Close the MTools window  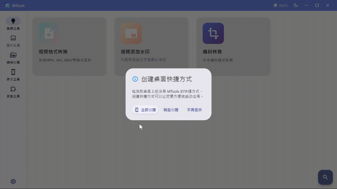pos(328,5)
